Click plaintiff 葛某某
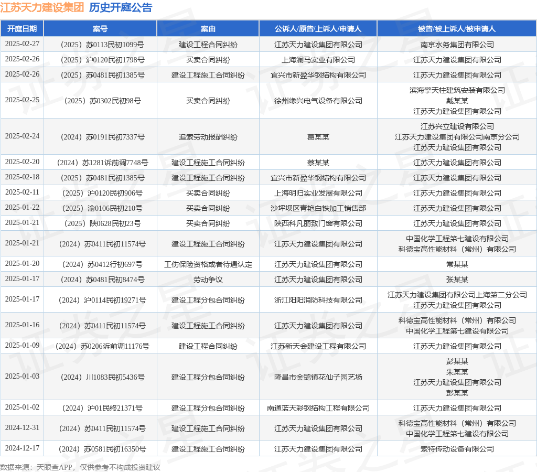537x472 pixels. [x=318, y=137]
